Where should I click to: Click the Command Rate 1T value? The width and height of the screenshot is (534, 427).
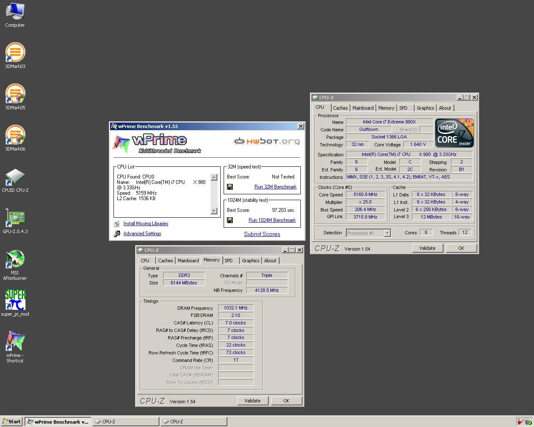pyautogui.click(x=236, y=360)
